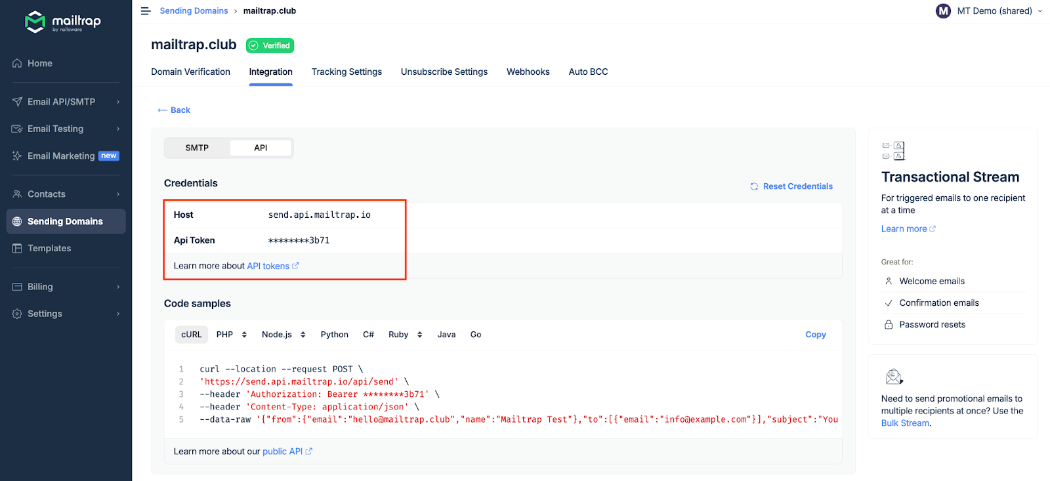This screenshot has height=481, width=1050.
Task: Expand the Billing sidebar section
Action: click(66, 287)
